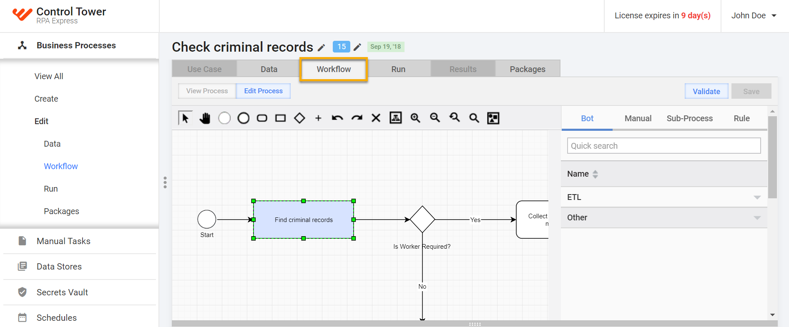Click the auto-layout hierarchy icon

click(x=395, y=118)
